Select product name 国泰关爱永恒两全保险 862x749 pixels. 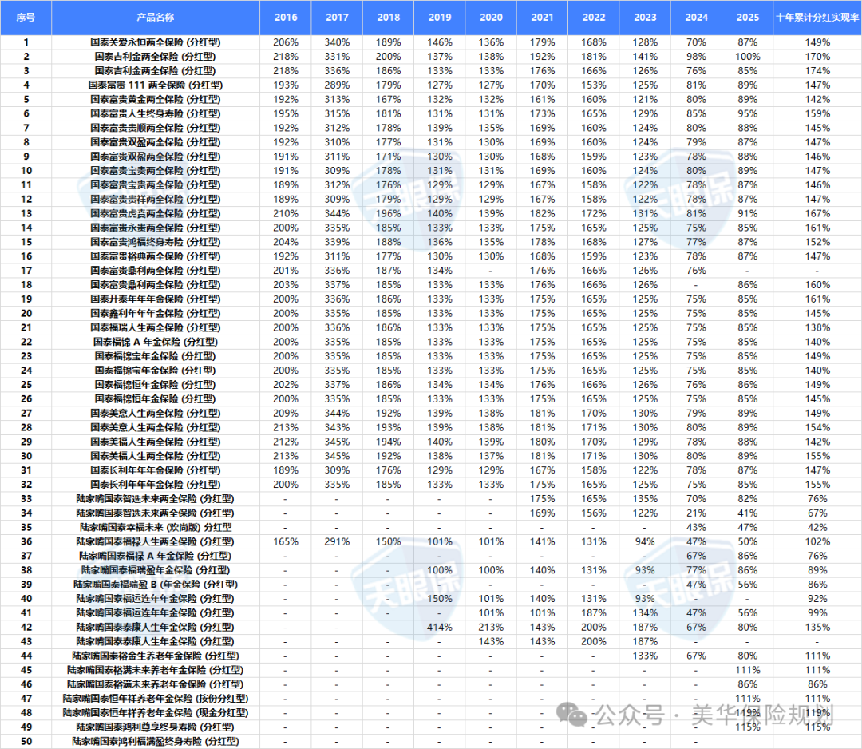(x=156, y=42)
